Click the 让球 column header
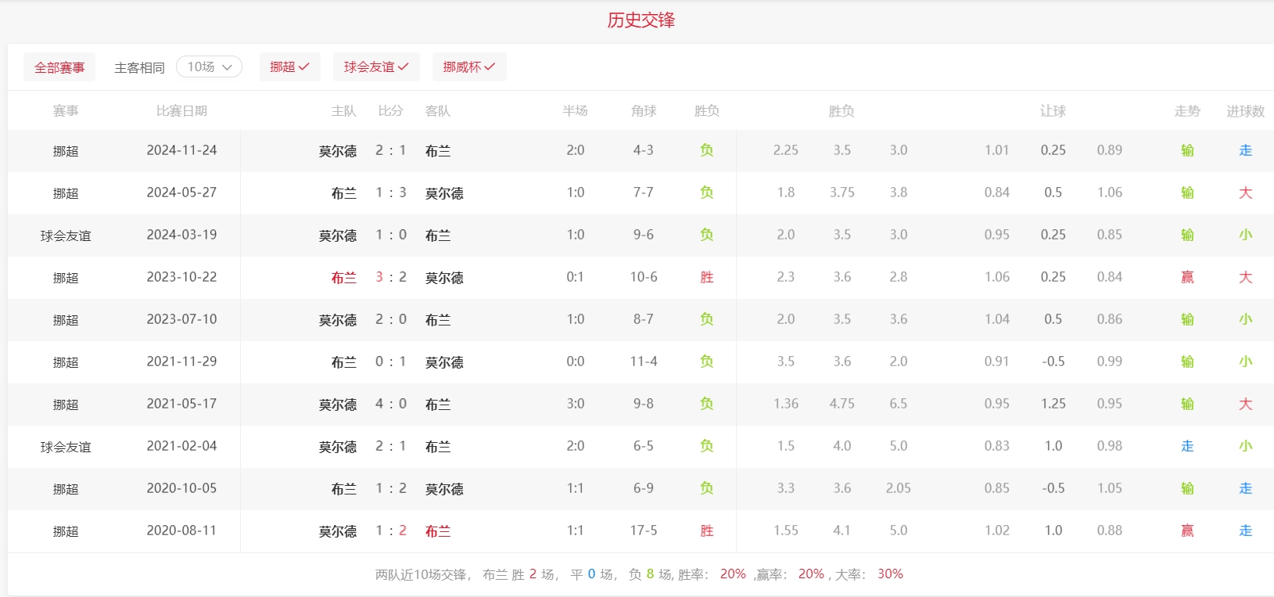Image resolution: width=1274 pixels, height=597 pixels. [1053, 111]
